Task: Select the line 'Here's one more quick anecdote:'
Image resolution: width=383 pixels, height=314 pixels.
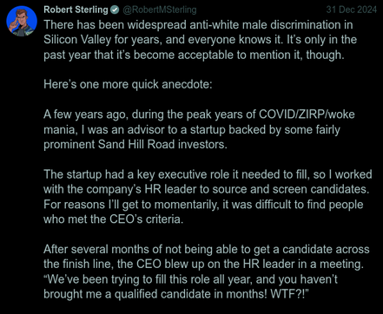Action: (128, 84)
